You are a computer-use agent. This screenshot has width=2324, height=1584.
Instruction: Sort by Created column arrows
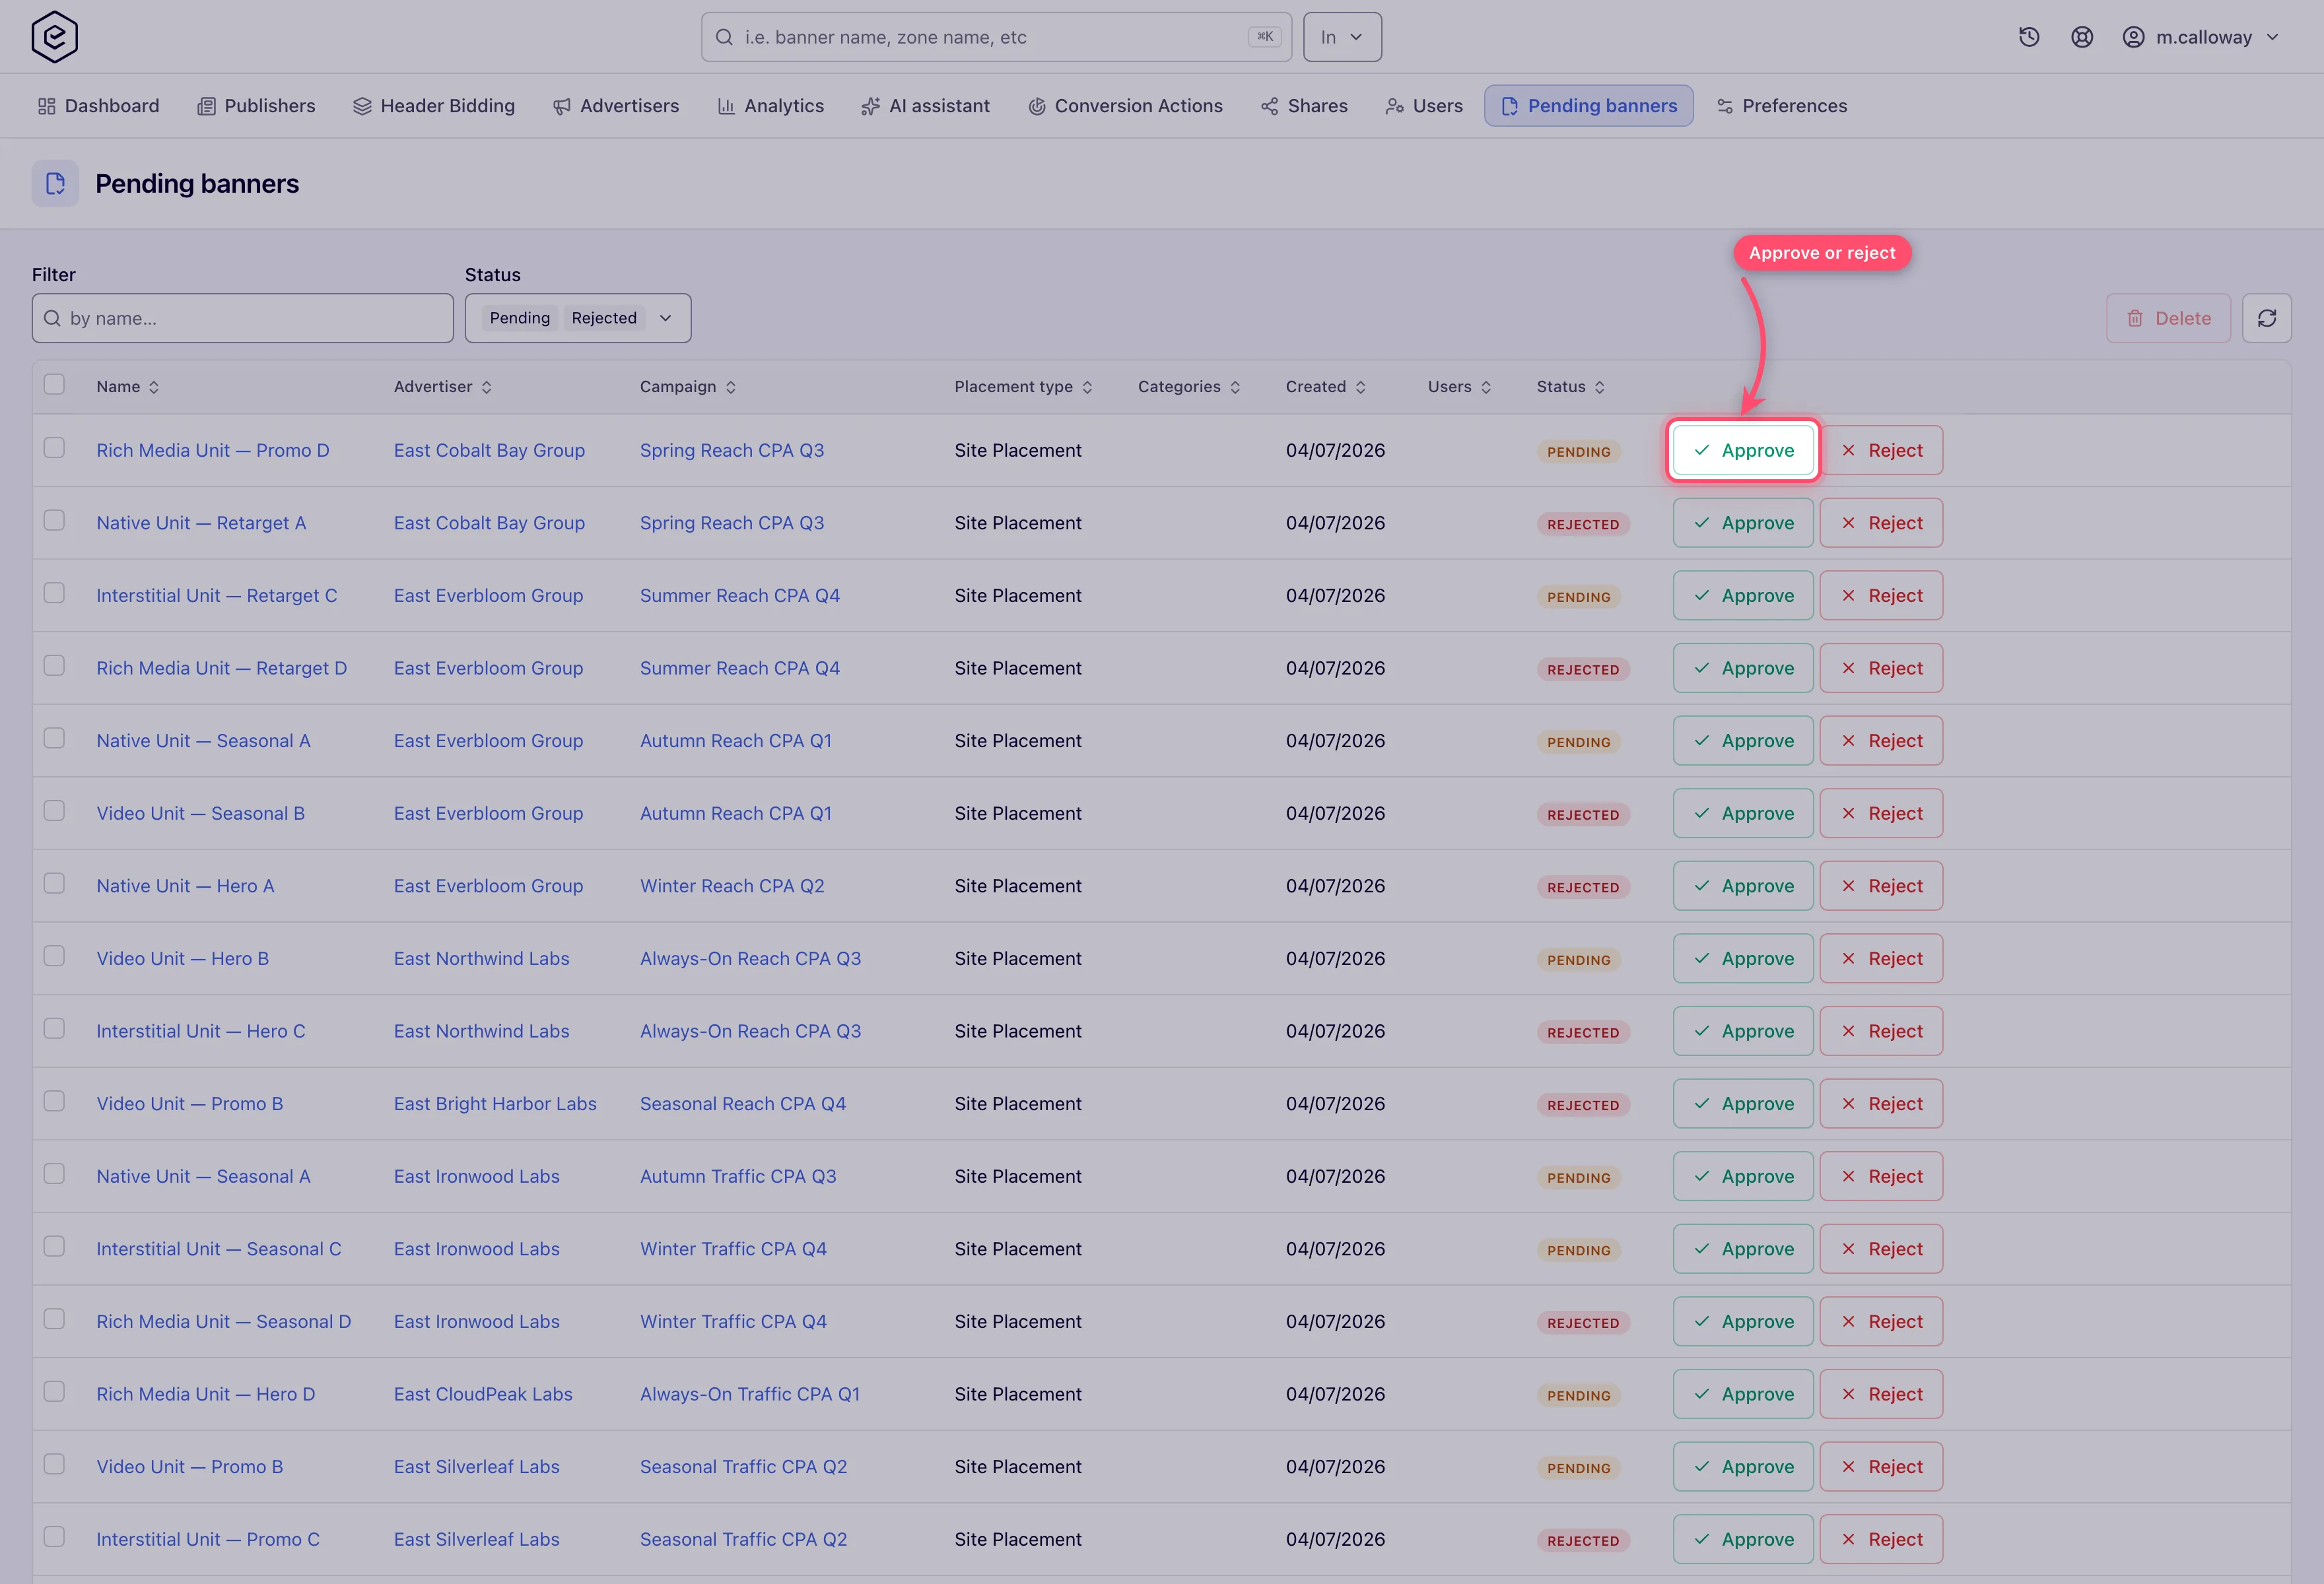pos(1360,387)
